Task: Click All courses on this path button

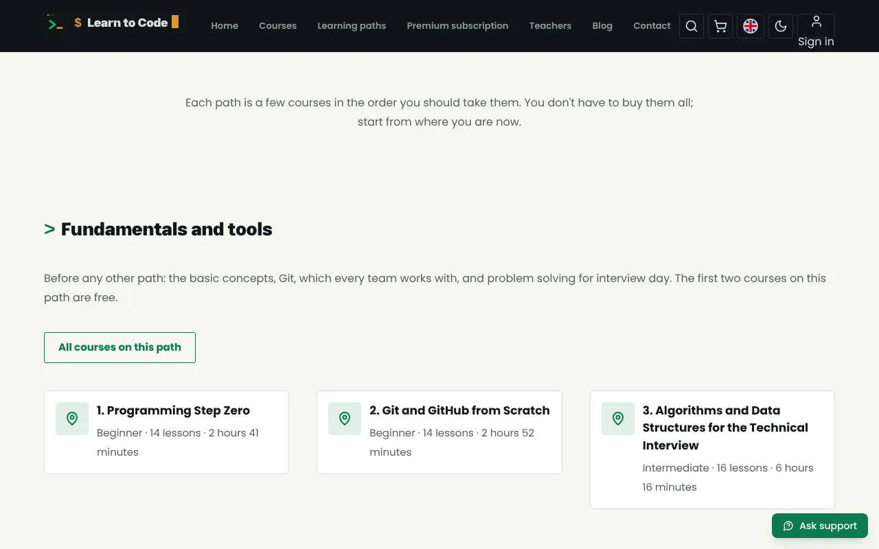Action: click(119, 347)
